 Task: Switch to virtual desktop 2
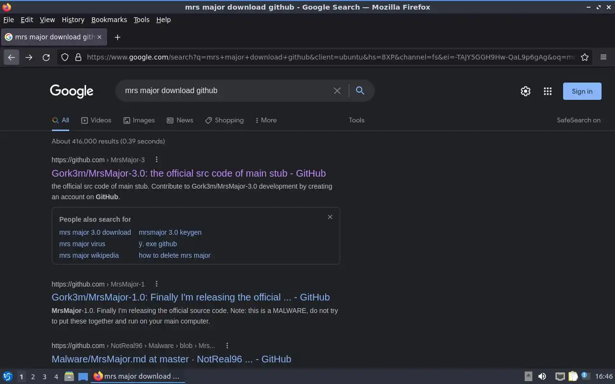point(33,377)
